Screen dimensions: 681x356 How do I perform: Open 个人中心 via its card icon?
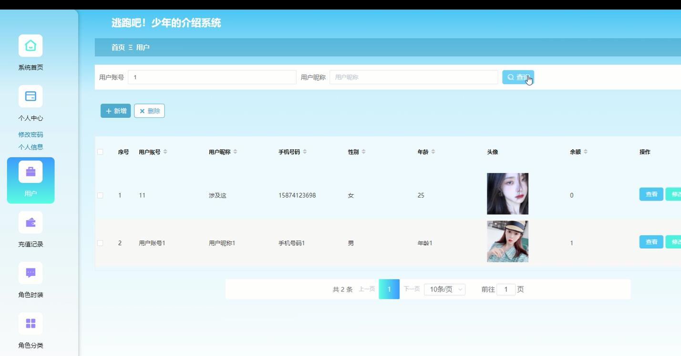click(x=30, y=96)
